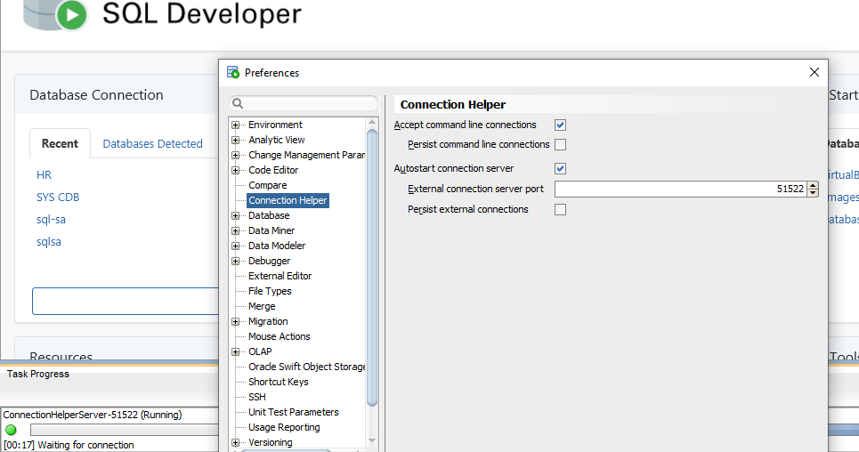Open the sqlsa connection link
Screen dimensions: 859x452
coord(49,242)
